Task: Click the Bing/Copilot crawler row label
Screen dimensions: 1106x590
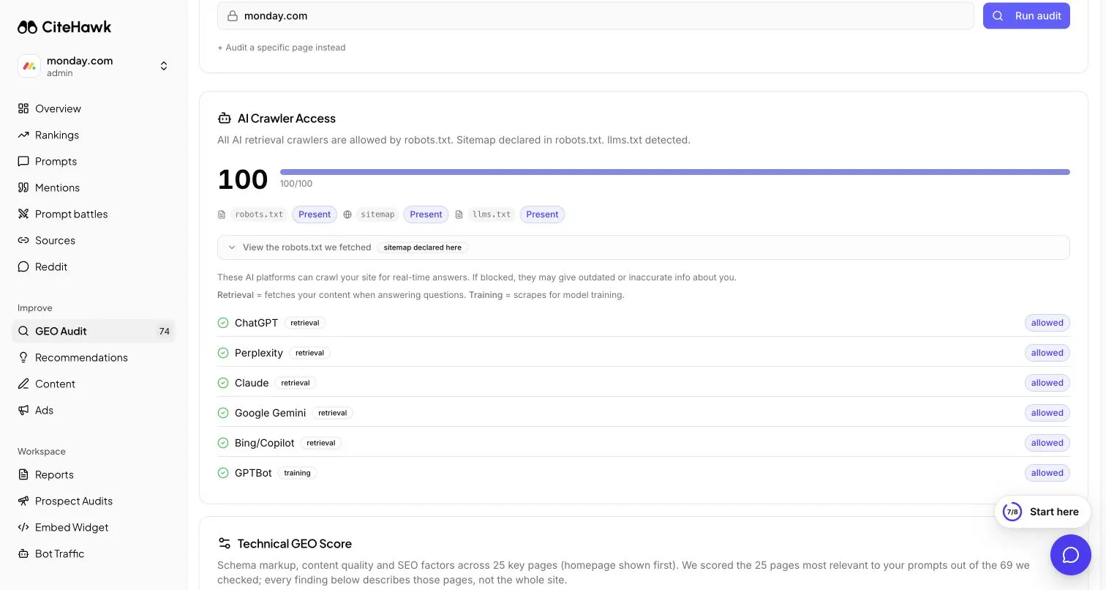Action: 265,443
